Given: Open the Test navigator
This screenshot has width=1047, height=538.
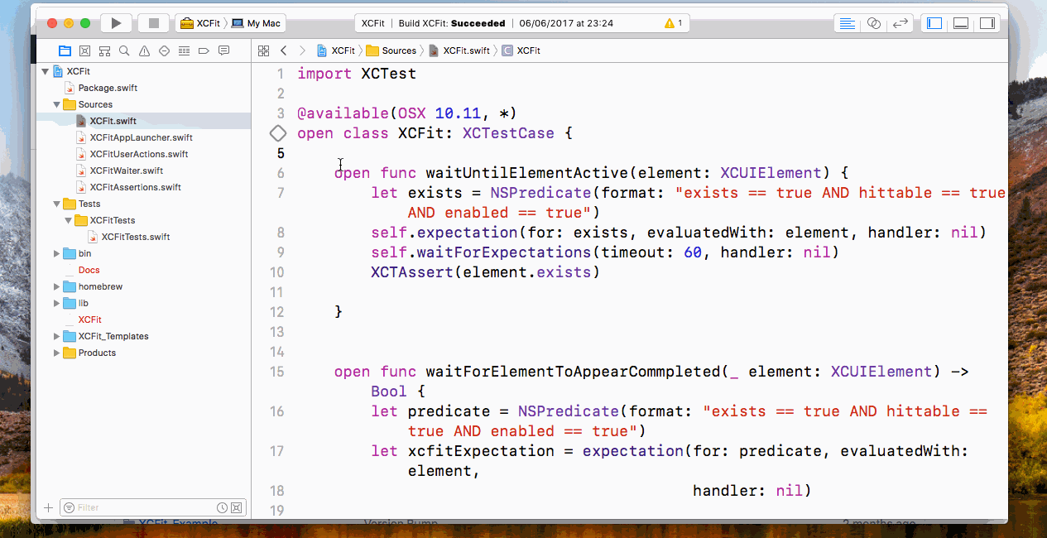Looking at the screenshot, I should pos(165,50).
